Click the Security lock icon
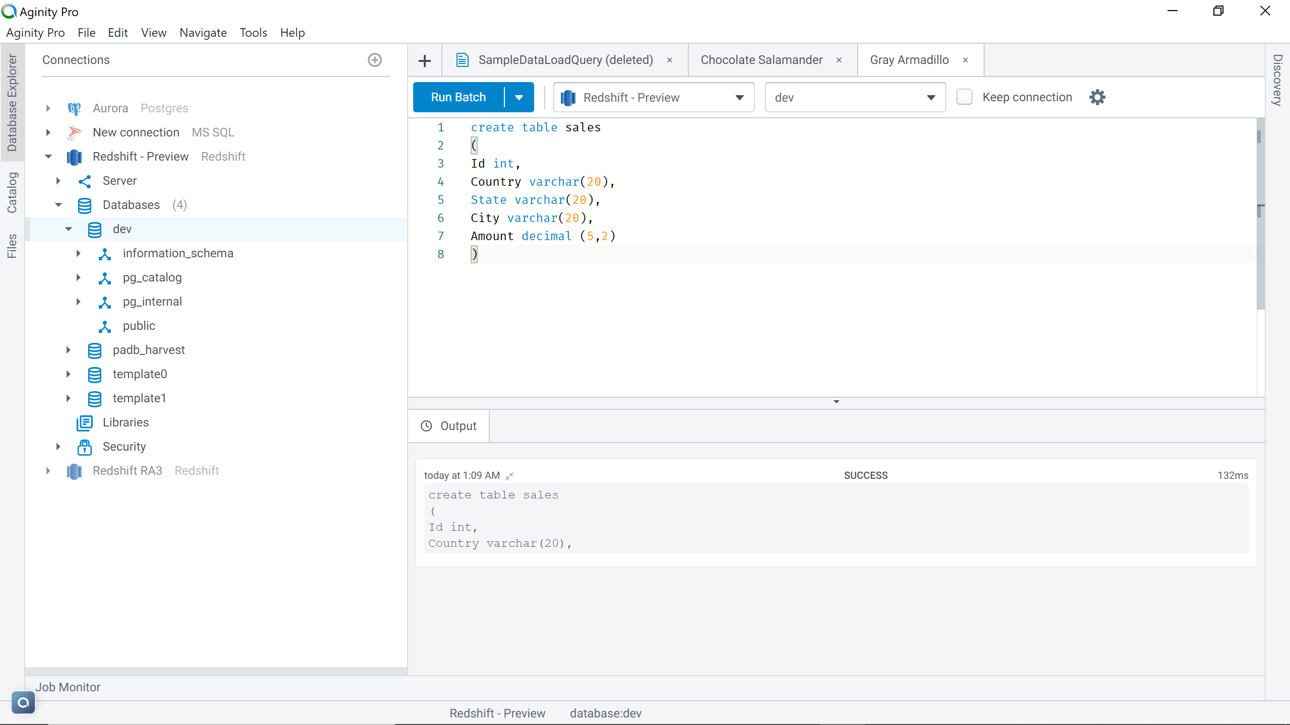The width and height of the screenshot is (1290, 725). (x=84, y=447)
